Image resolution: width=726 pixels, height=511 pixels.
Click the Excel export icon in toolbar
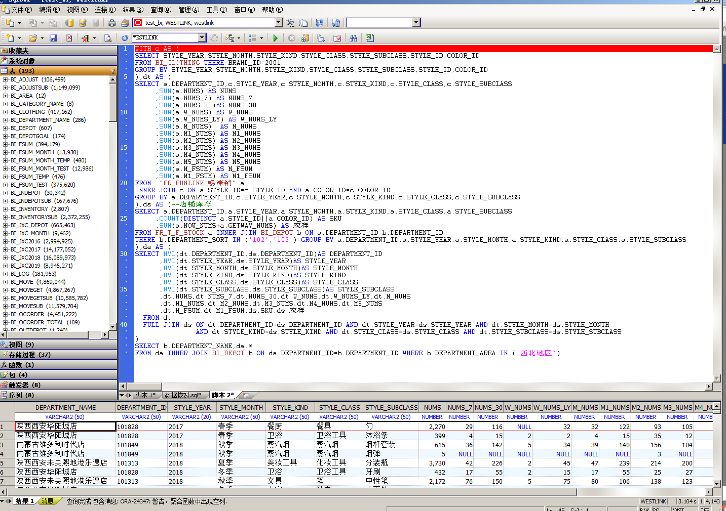[369, 38]
